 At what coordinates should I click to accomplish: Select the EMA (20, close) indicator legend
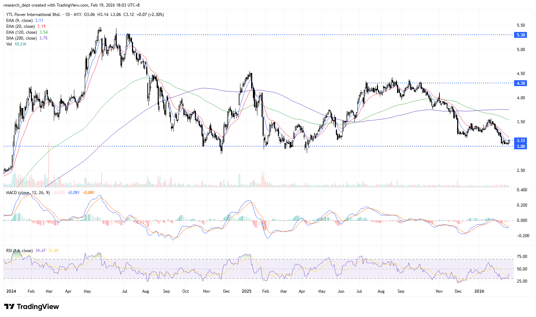[20, 26]
